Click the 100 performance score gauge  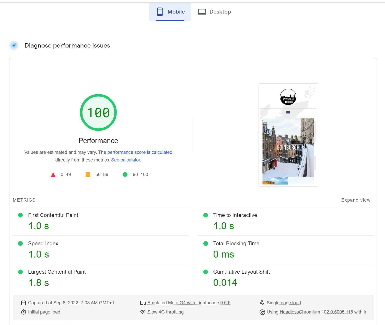(x=98, y=112)
